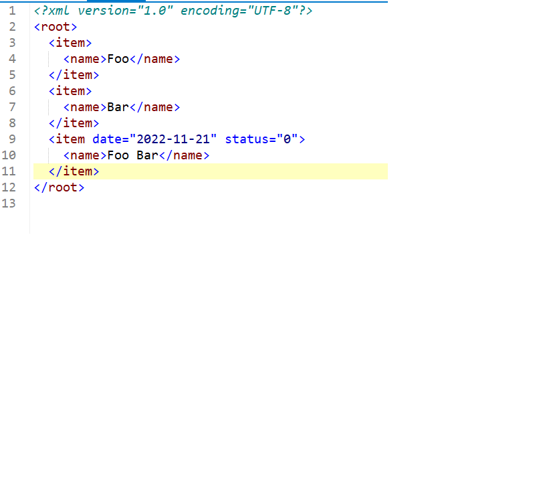Click line number 5 in the gutter

[12, 75]
